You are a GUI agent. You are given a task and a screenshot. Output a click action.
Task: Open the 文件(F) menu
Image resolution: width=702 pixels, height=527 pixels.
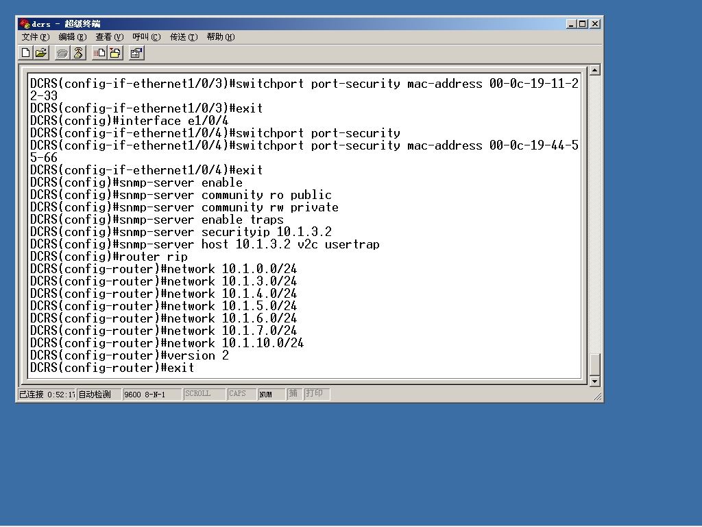pos(36,37)
